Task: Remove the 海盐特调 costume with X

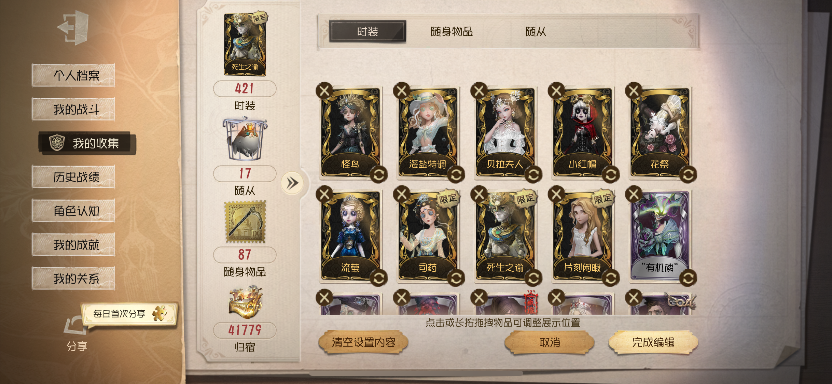Action: [x=402, y=91]
